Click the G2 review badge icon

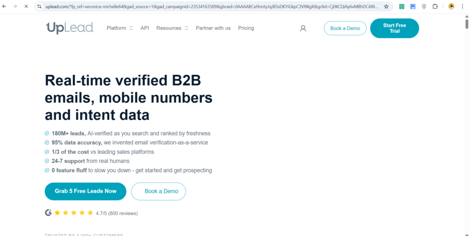pos(48,213)
